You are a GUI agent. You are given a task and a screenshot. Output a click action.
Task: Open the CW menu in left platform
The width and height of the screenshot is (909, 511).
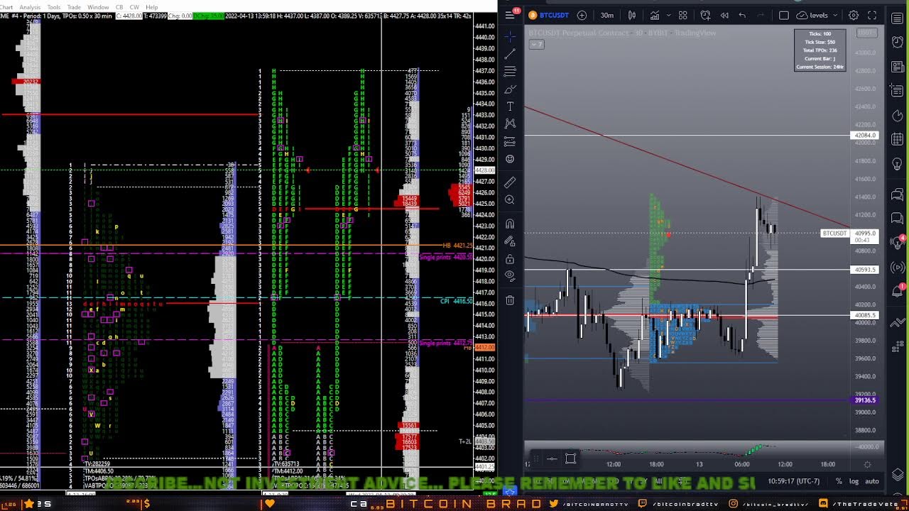tap(134, 7)
